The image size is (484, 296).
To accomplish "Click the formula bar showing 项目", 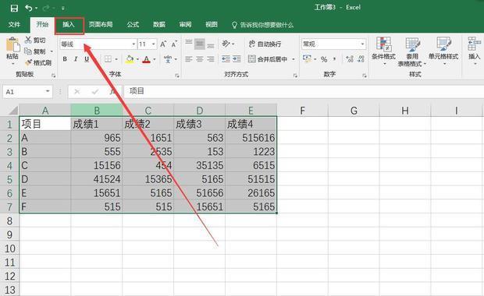I will 304,91.
